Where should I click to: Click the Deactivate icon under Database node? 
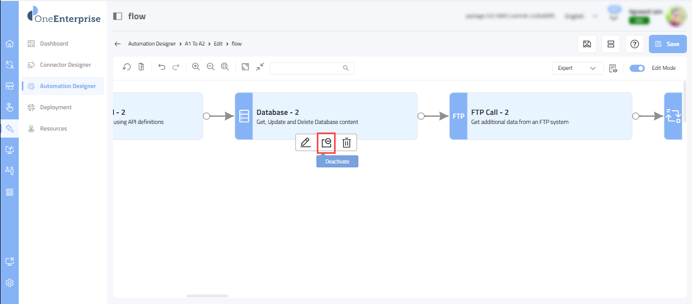[x=326, y=143]
